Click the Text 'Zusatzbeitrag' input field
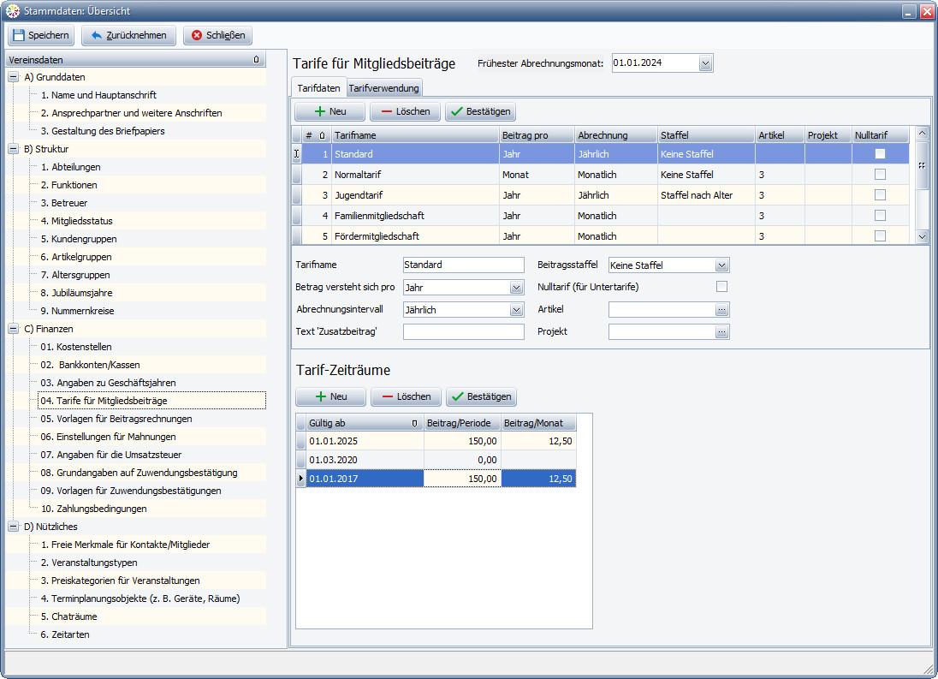 464,331
